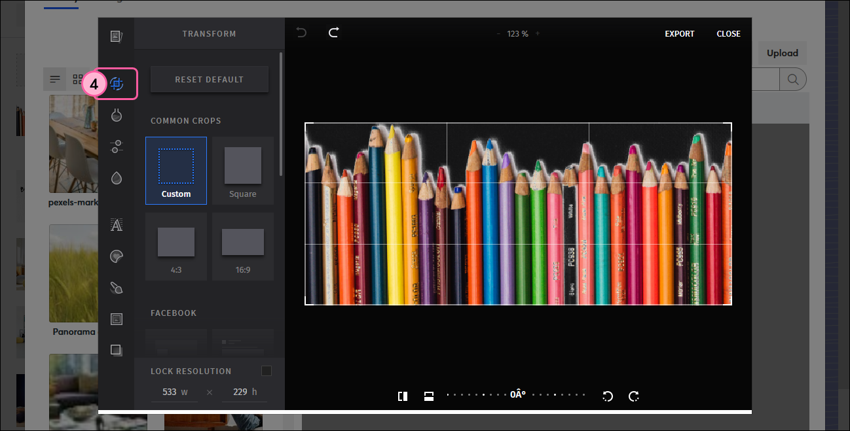This screenshot has height=431, width=850.
Task: Undo the last edit
Action: pyautogui.click(x=301, y=33)
